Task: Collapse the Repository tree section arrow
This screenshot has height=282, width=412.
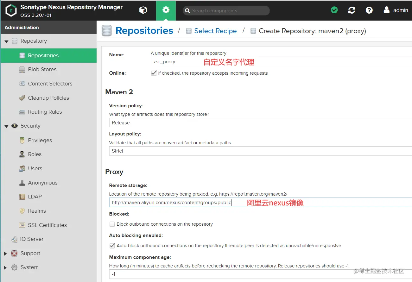Action: click(x=6, y=41)
